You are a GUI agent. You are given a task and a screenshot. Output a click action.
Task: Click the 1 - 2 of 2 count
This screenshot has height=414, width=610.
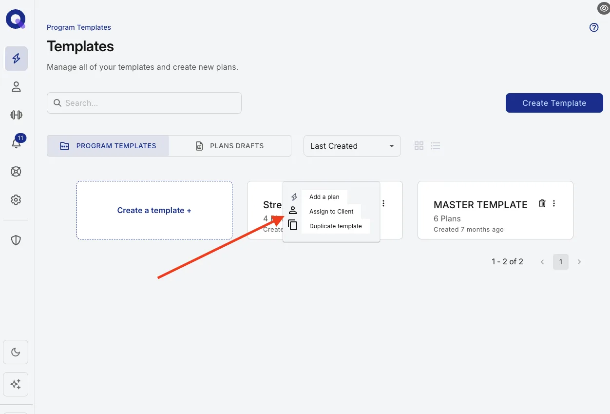click(x=507, y=262)
